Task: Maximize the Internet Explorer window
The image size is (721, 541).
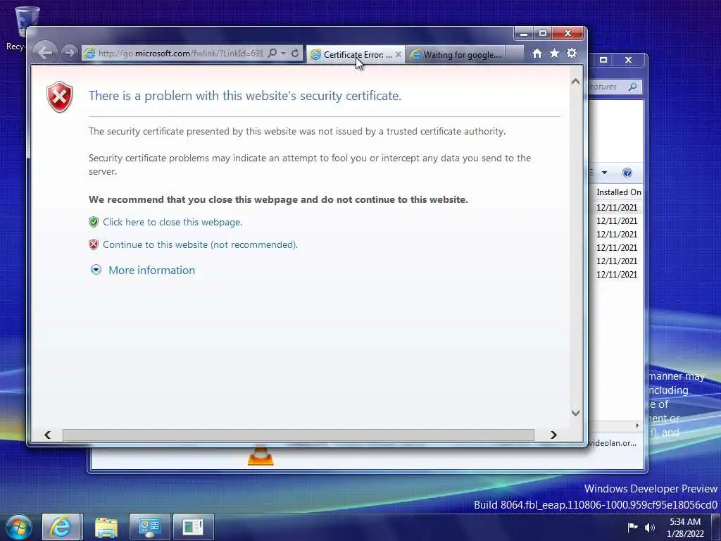Action: [543, 33]
